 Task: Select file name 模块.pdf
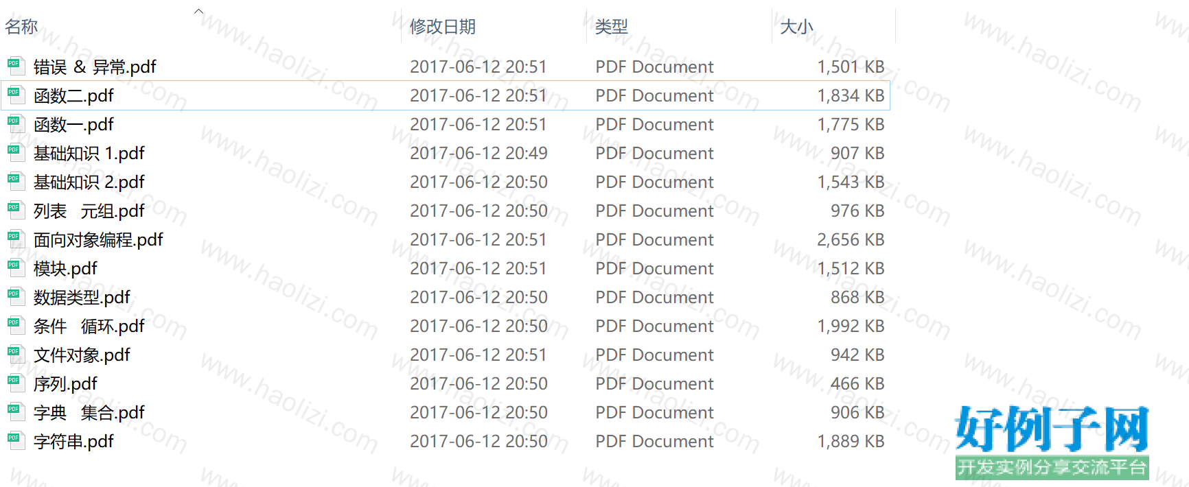point(65,269)
